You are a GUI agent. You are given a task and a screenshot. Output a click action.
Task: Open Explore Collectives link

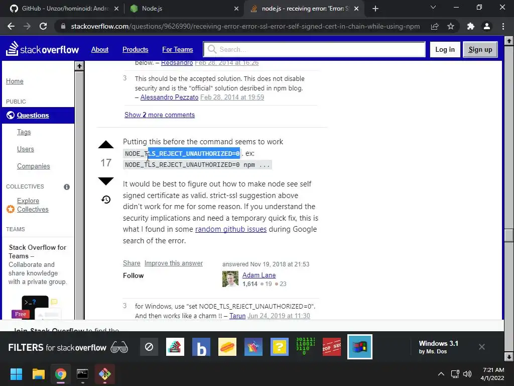[33, 205]
